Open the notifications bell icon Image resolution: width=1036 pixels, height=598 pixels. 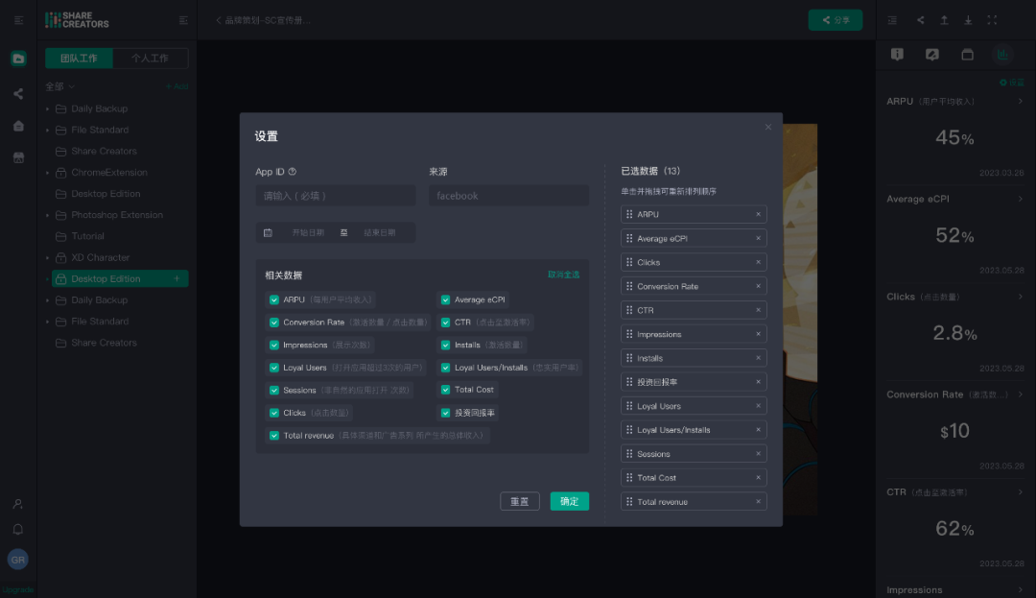point(18,529)
